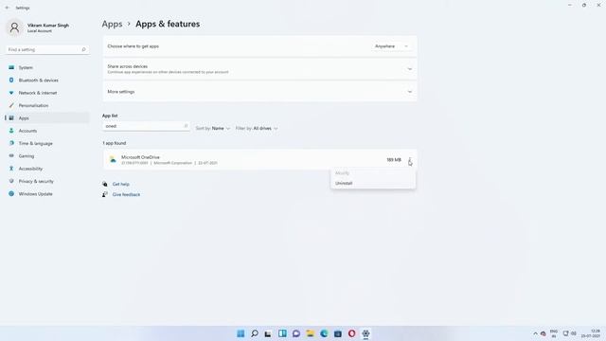This screenshot has width=606, height=341.
Task: Launch Opera browser from taskbar
Action: coord(351,333)
